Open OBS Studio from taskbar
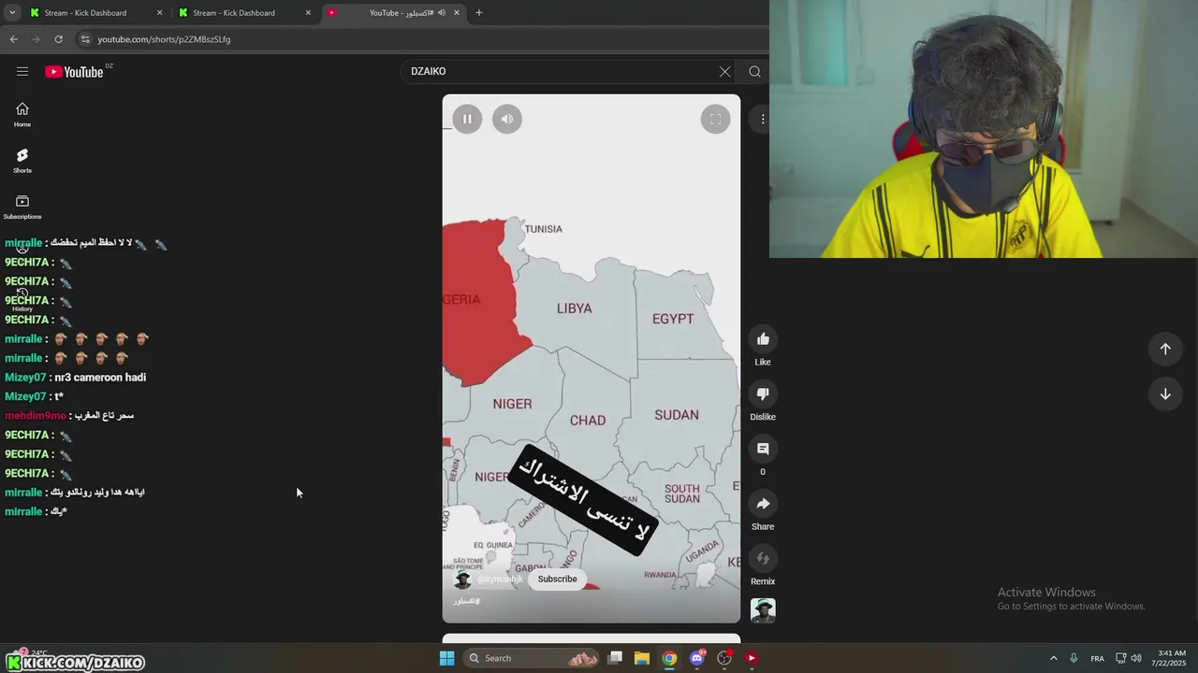 (723, 658)
